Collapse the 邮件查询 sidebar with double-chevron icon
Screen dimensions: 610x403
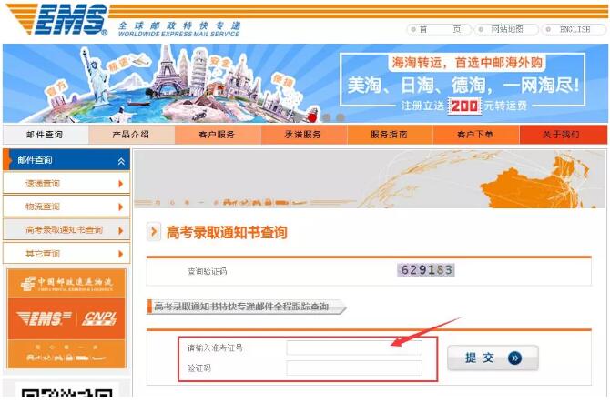click(x=121, y=161)
